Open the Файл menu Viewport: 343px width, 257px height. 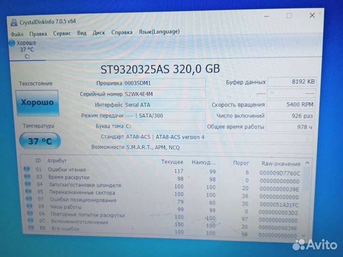[17, 34]
